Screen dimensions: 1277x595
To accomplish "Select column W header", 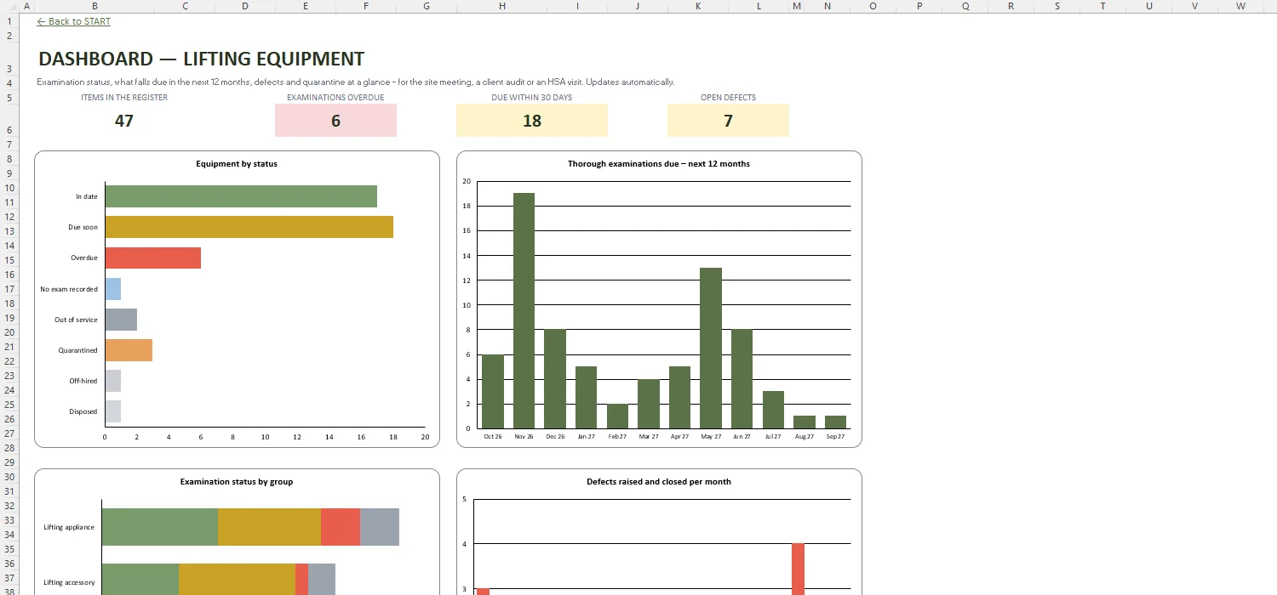I will [1240, 6].
